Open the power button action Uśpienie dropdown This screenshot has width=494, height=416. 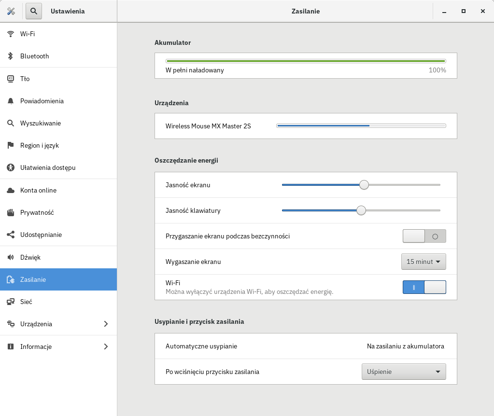pyautogui.click(x=403, y=372)
